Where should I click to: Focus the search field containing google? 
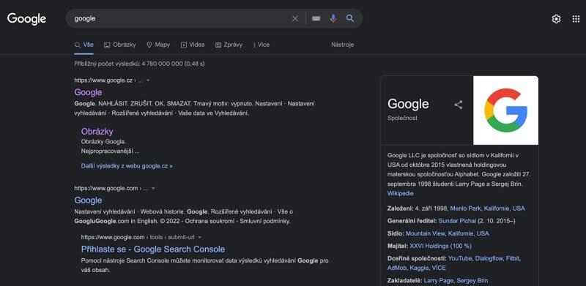pyautogui.click(x=179, y=19)
